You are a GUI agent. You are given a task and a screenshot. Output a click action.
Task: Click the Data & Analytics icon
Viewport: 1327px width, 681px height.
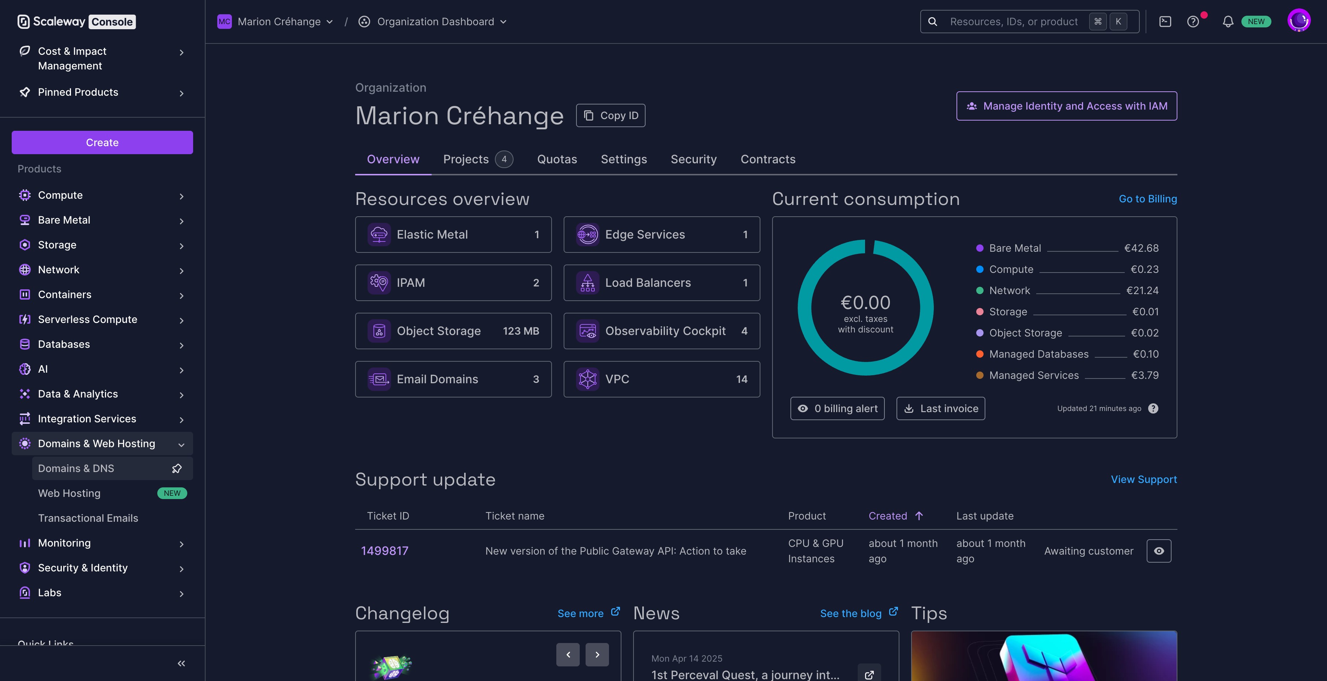[25, 394]
